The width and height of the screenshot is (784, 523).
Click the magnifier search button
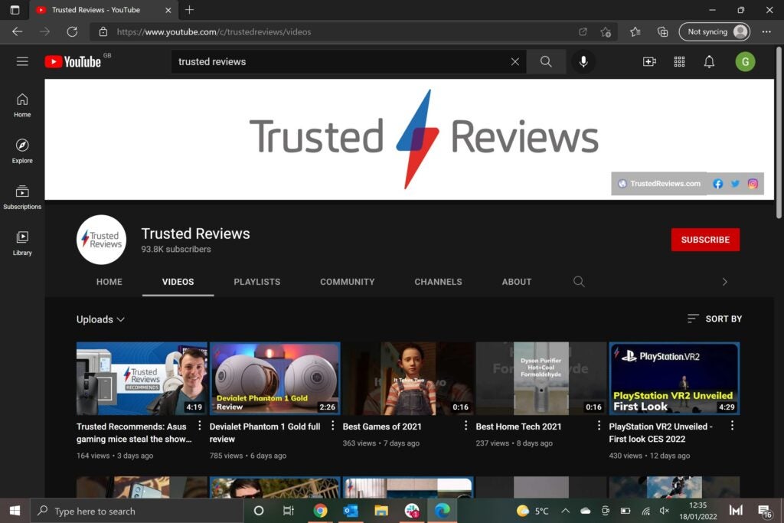tap(546, 61)
